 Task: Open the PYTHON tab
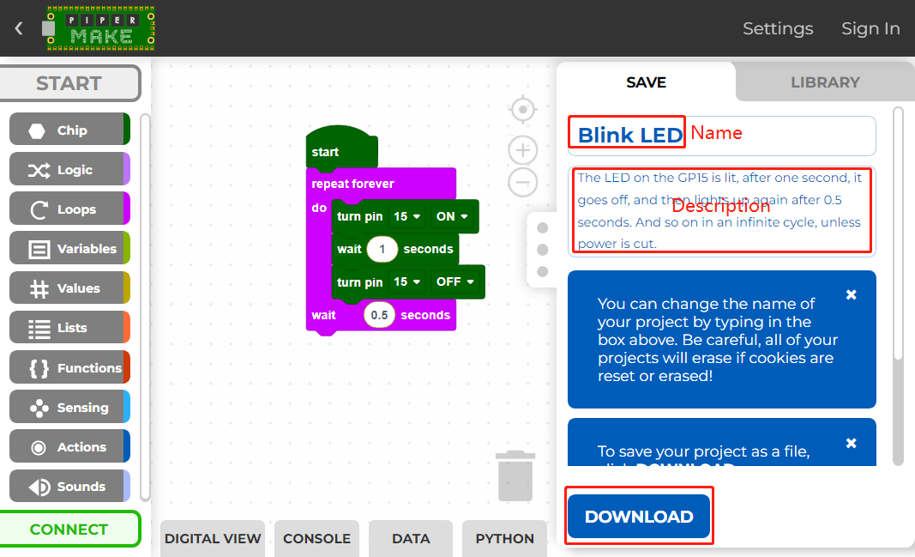point(505,538)
